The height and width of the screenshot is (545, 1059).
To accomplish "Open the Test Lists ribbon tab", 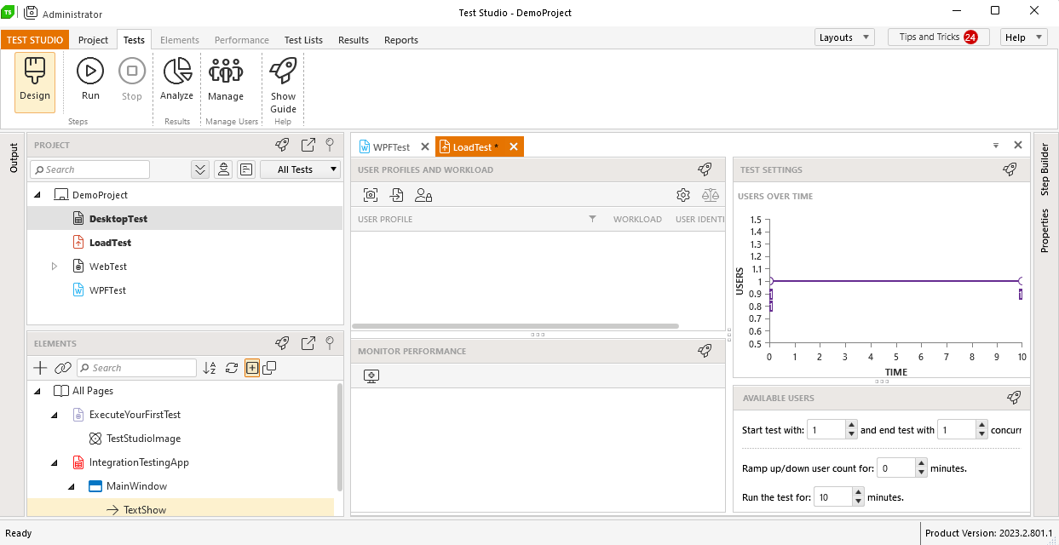I will 303,40.
